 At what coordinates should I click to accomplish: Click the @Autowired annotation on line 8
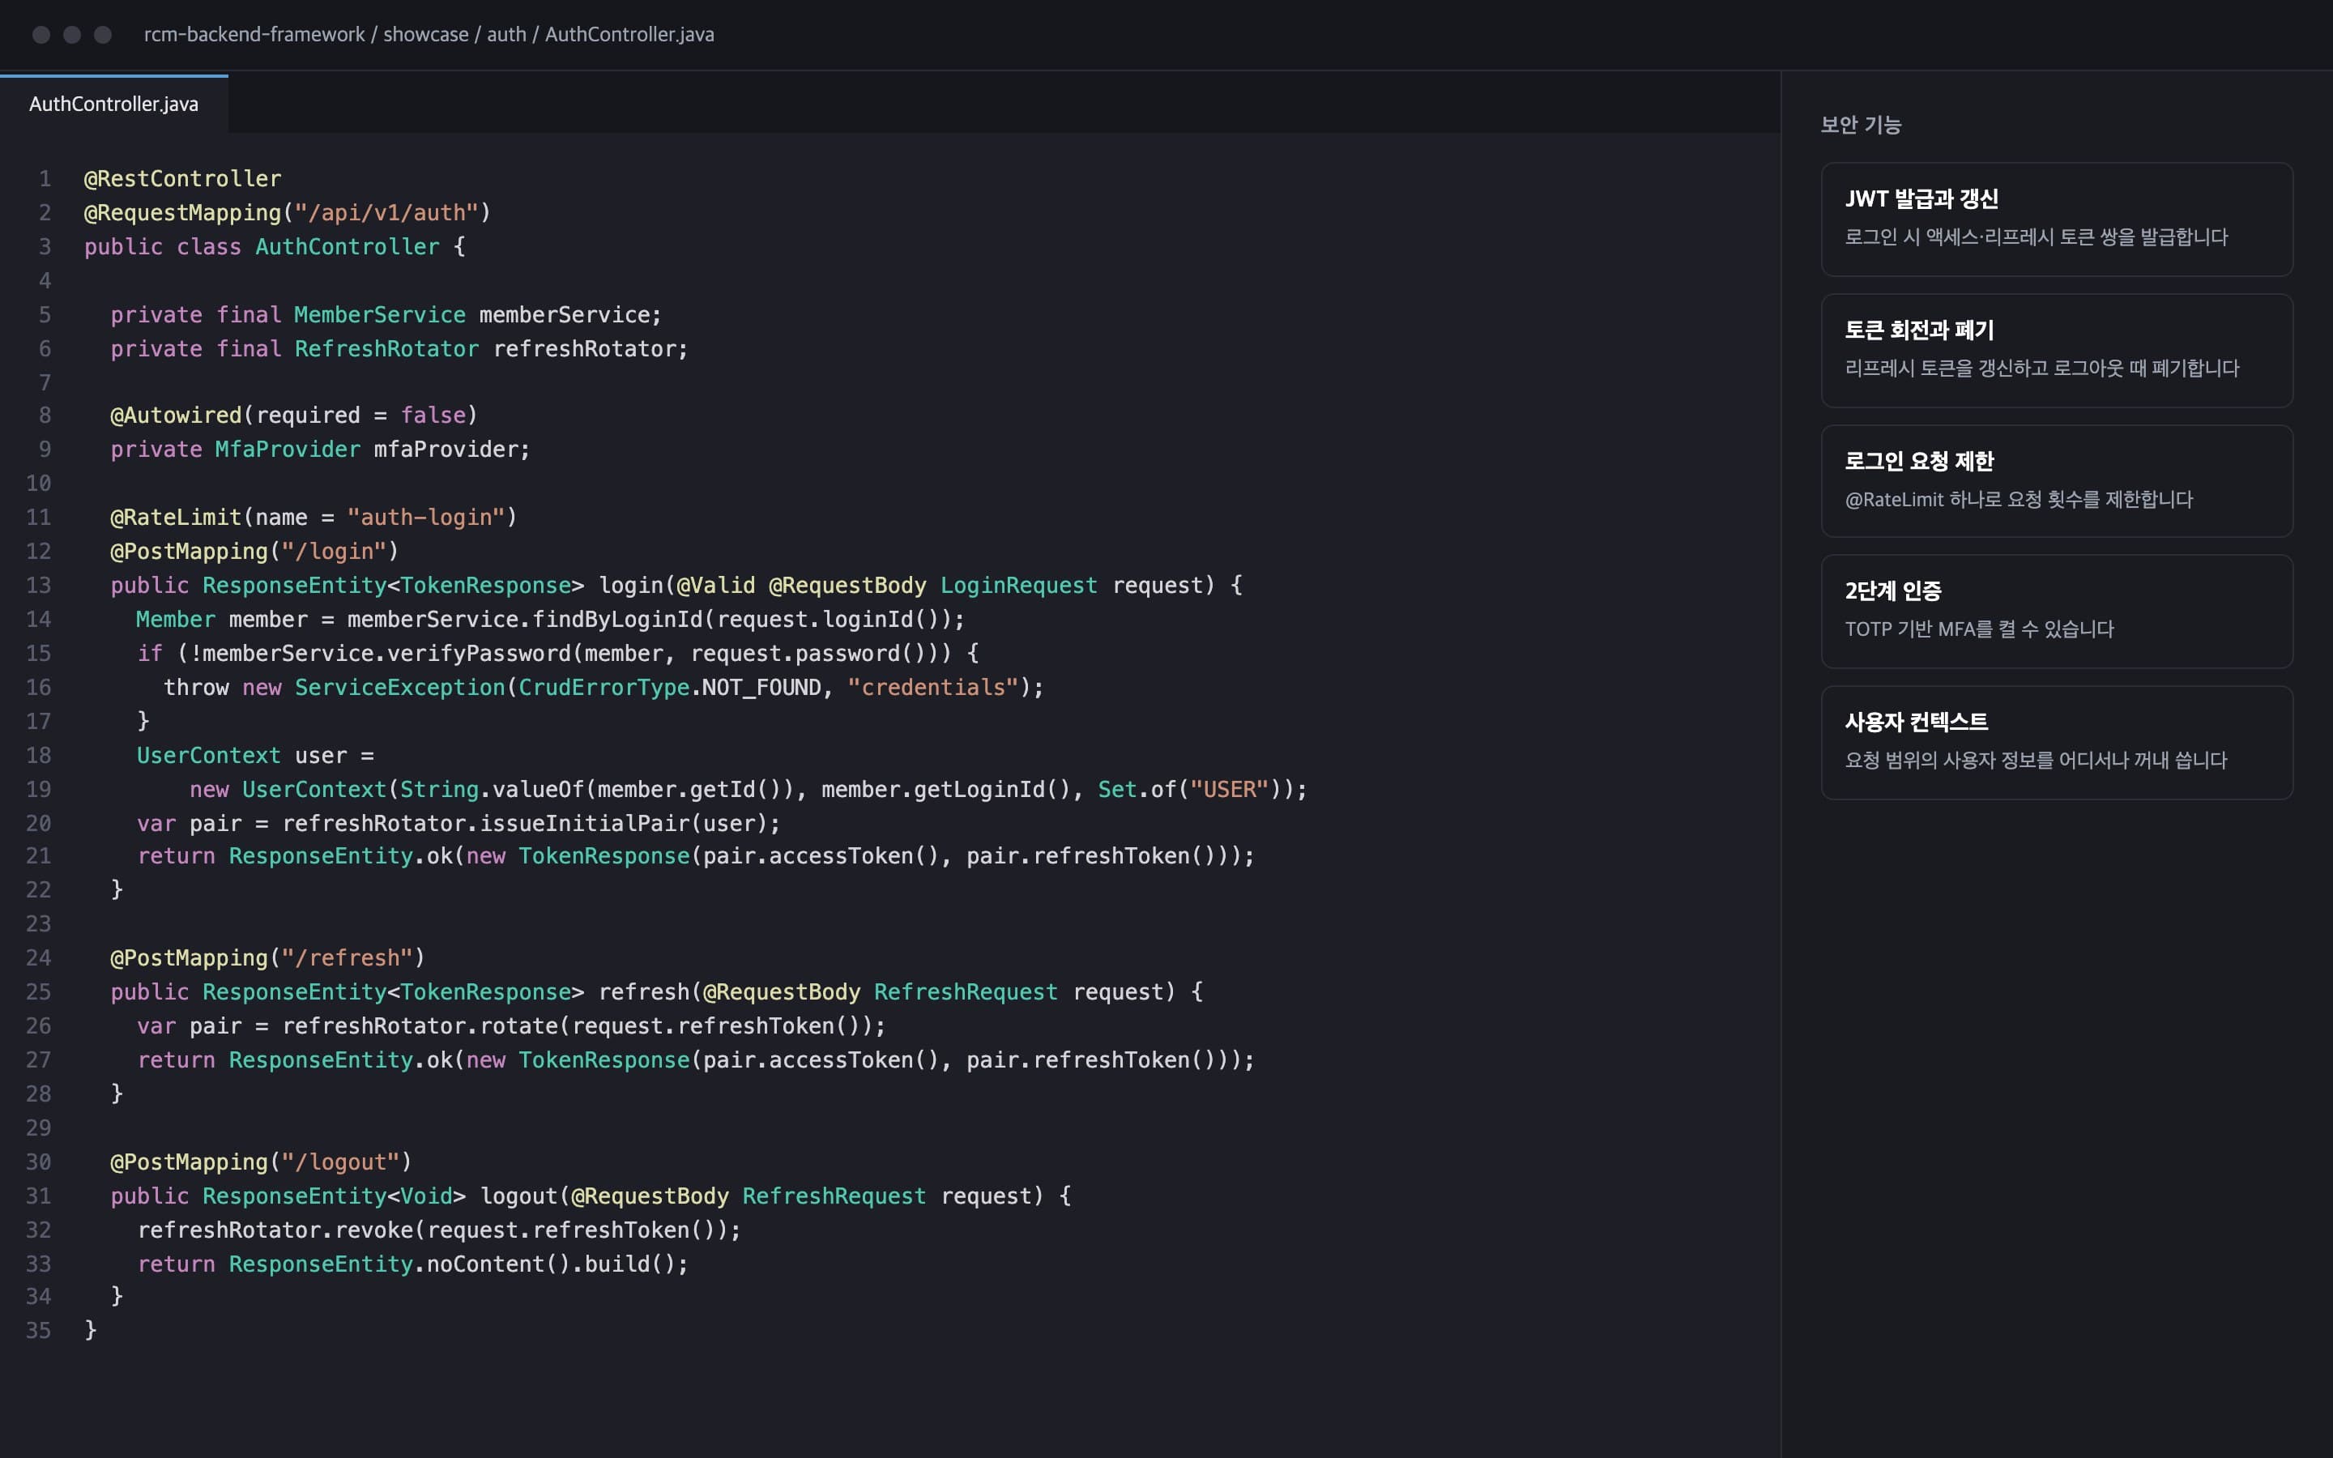[x=177, y=415]
